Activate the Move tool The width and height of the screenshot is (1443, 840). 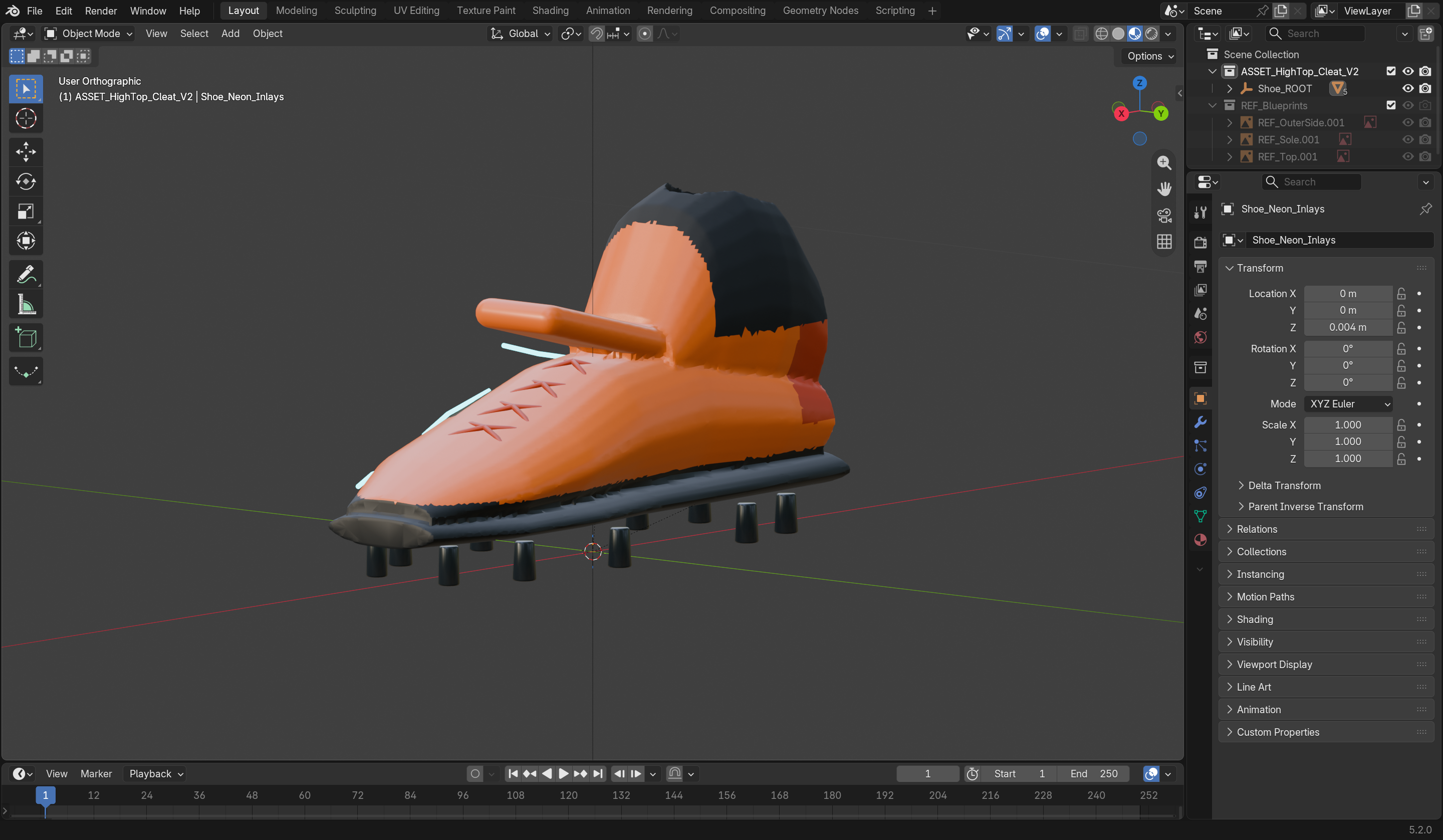[26, 152]
